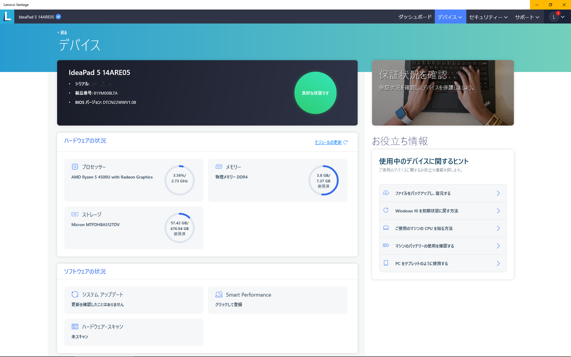Open the backup hint via its right chevron

coord(498,193)
